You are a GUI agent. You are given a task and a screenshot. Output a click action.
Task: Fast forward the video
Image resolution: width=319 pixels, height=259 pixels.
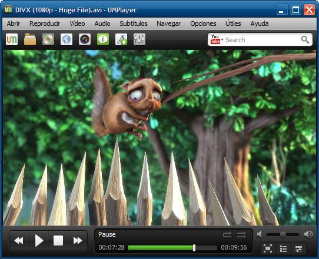(x=78, y=241)
